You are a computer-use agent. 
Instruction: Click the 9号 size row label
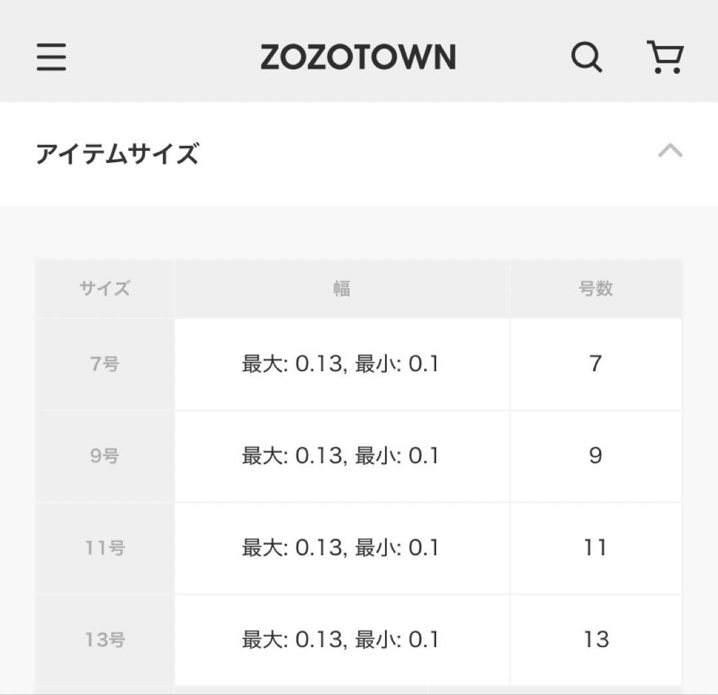click(105, 456)
